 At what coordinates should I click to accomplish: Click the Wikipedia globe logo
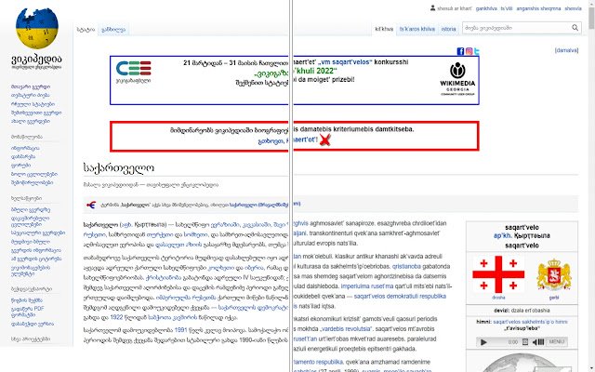point(37,28)
